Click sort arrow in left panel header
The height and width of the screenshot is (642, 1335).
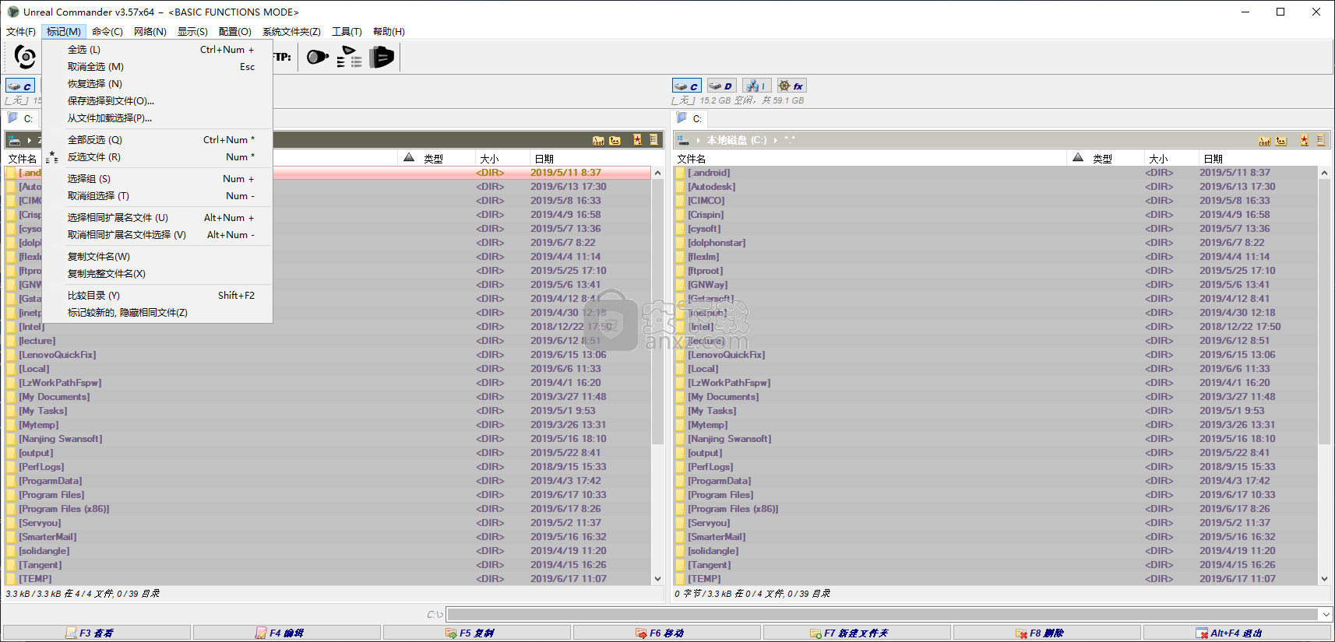coord(409,158)
